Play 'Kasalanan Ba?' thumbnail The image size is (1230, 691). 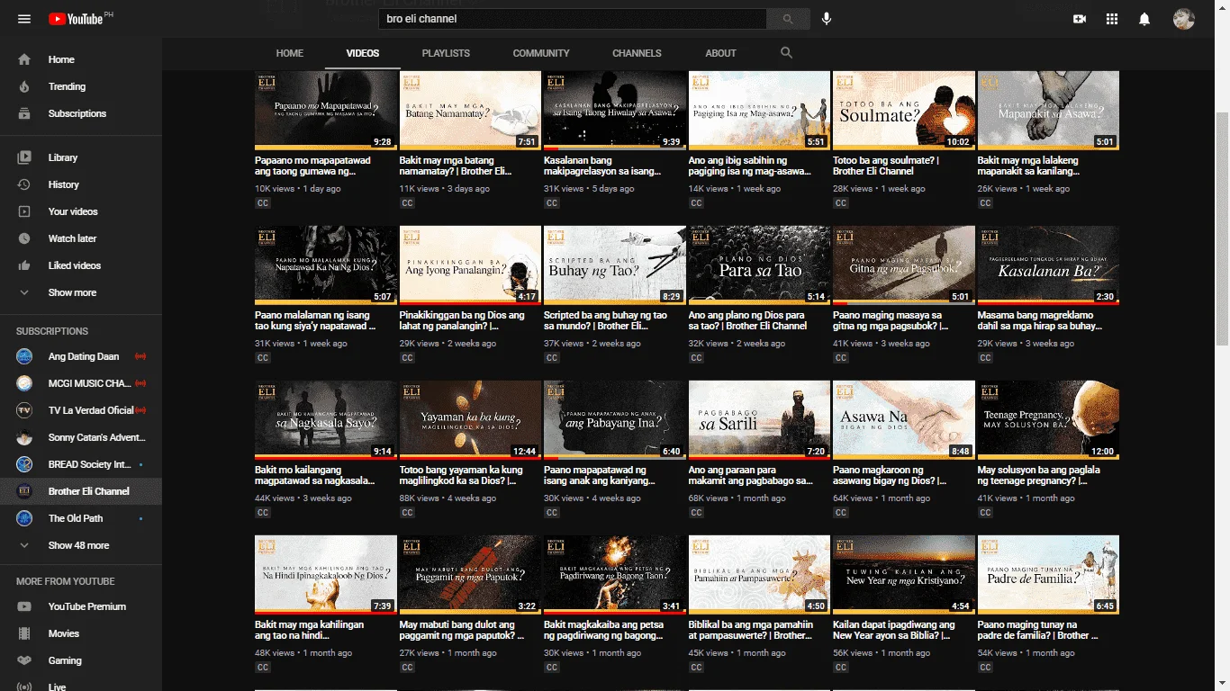(x=1048, y=265)
